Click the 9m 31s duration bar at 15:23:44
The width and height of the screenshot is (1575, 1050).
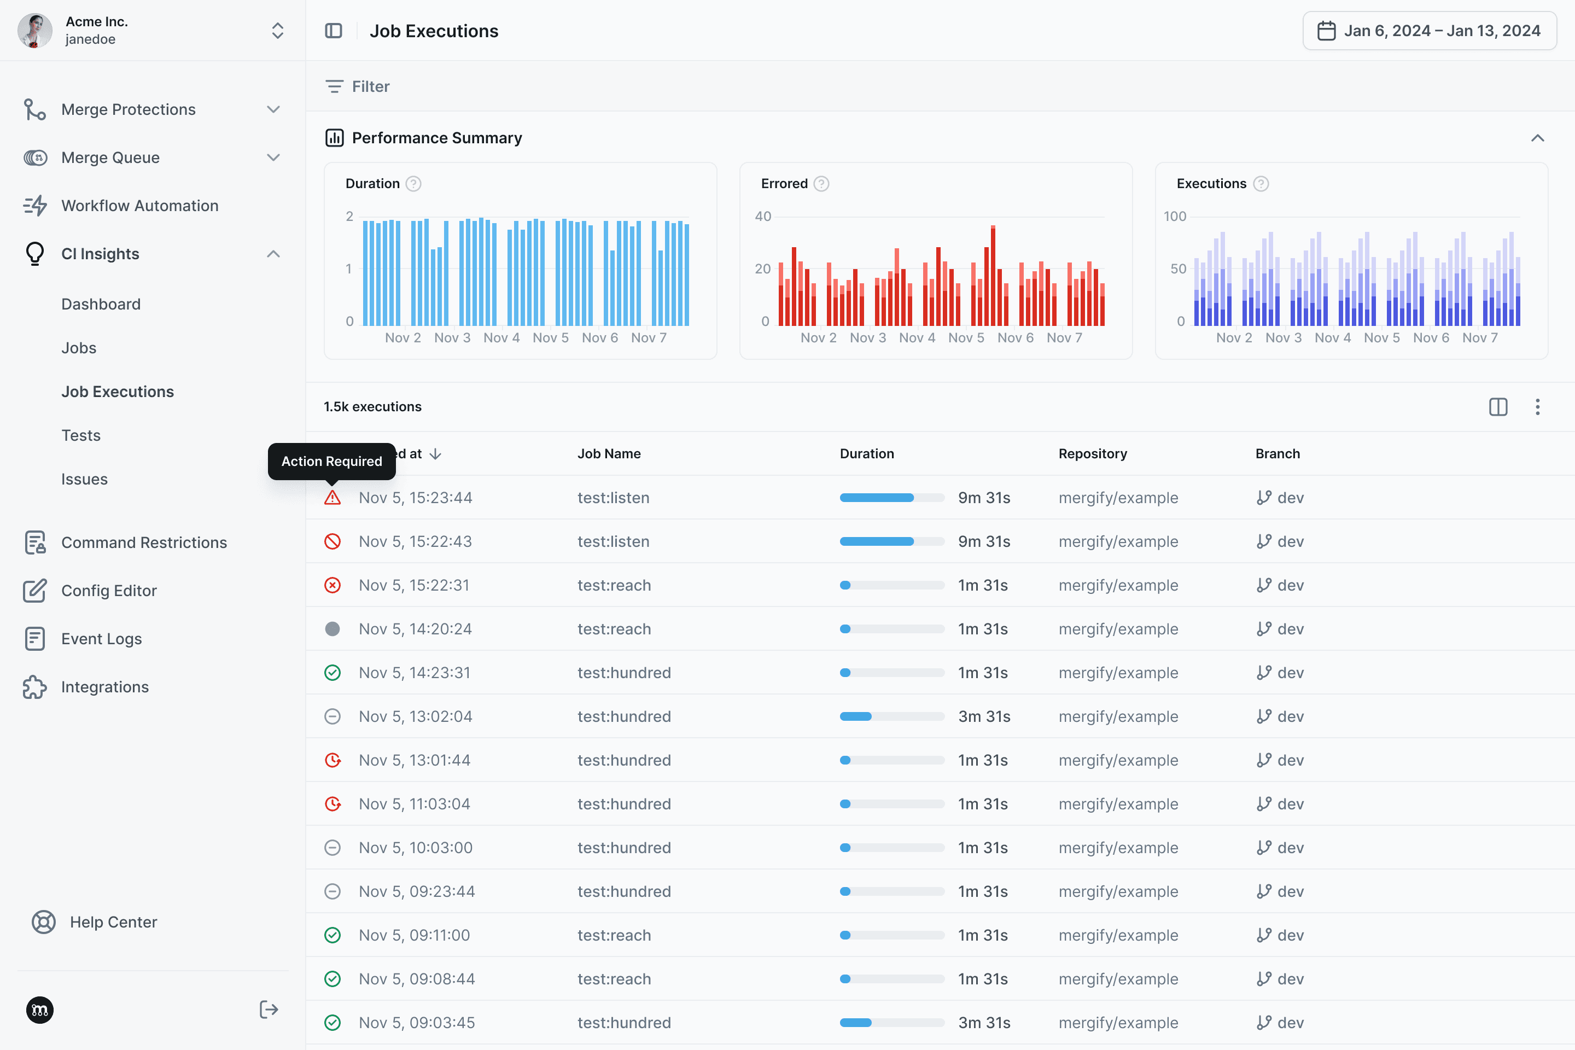click(892, 498)
